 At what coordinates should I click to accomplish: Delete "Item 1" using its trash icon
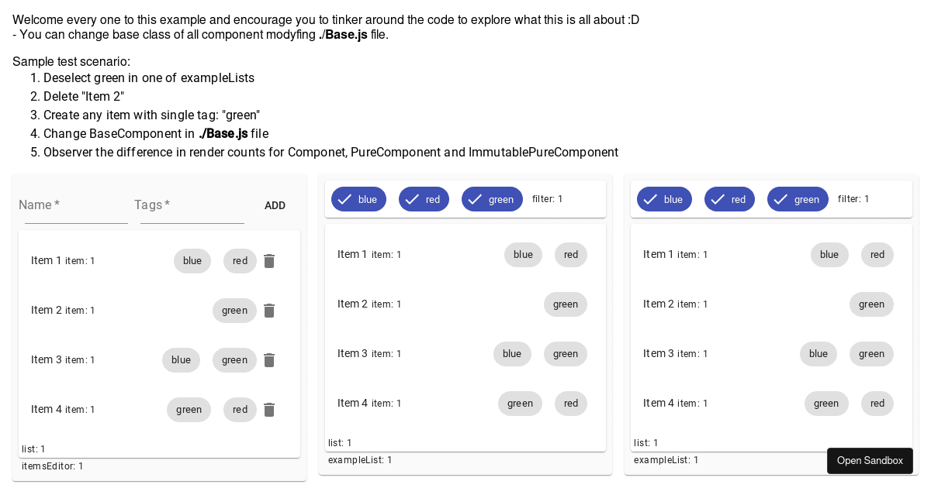point(269,261)
